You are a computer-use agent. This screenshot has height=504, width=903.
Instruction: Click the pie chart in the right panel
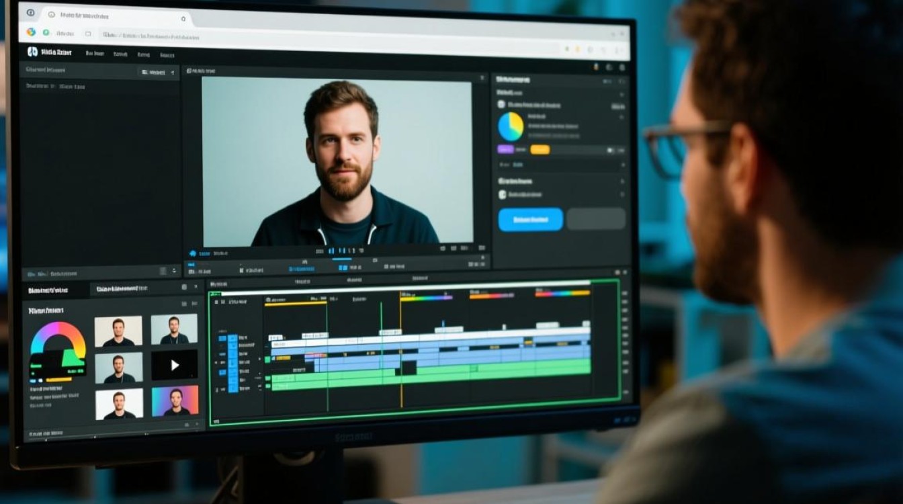[x=511, y=126]
